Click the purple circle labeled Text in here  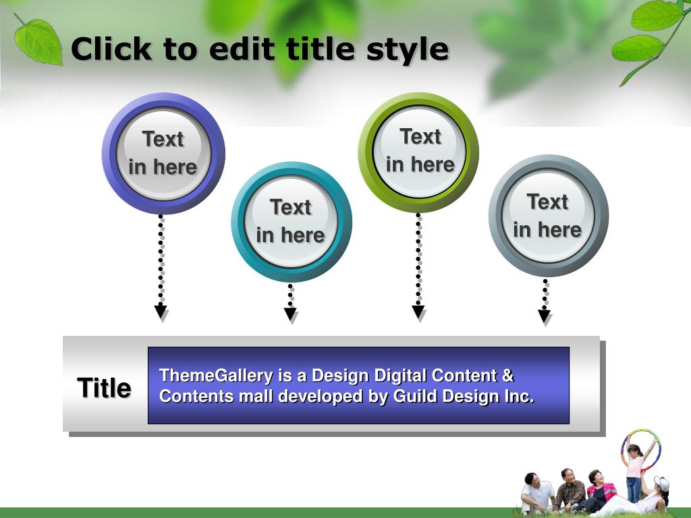tap(163, 154)
